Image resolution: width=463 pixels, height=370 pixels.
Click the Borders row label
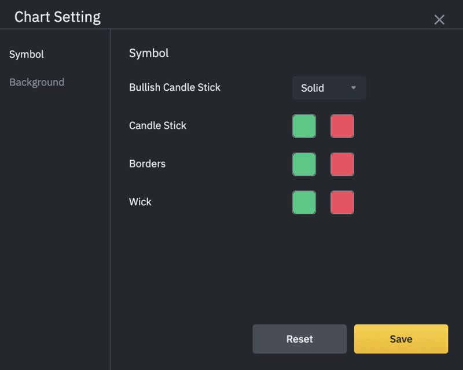[x=147, y=164]
